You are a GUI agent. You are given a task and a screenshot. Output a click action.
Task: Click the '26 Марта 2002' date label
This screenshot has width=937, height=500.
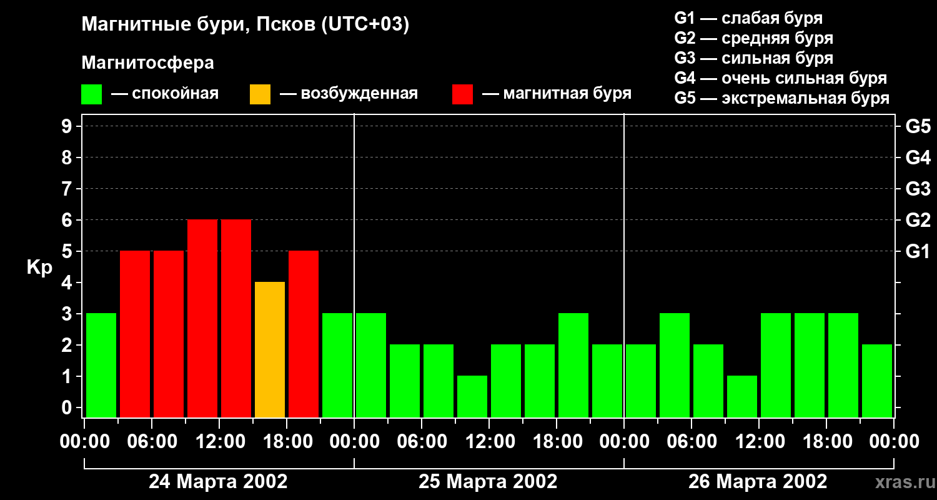(758, 482)
